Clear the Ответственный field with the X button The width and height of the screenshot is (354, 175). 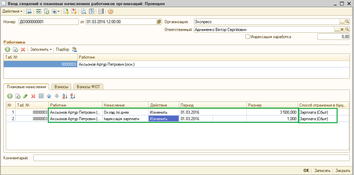(x=342, y=30)
